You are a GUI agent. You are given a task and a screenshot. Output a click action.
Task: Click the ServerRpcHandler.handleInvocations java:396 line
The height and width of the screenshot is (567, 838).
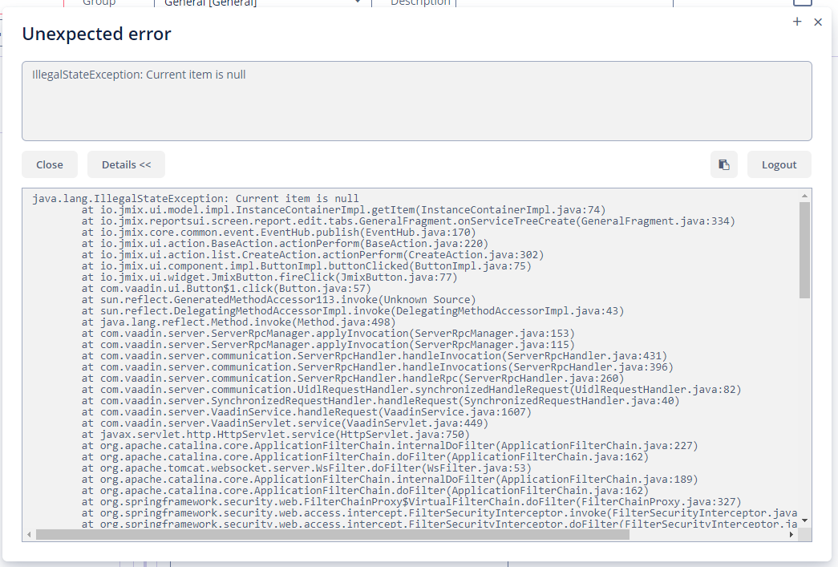tap(378, 367)
